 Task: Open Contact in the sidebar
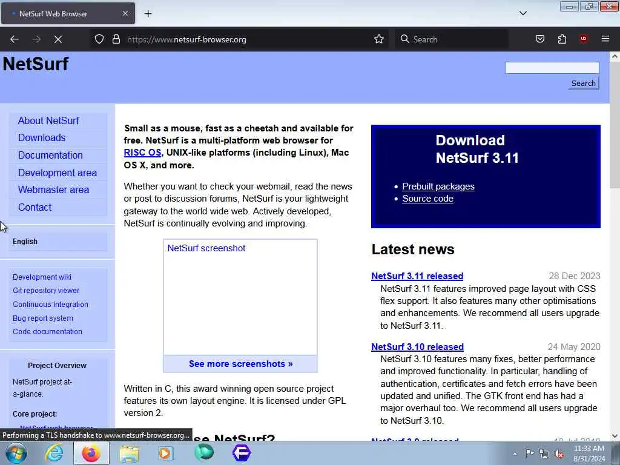tap(35, 207)
